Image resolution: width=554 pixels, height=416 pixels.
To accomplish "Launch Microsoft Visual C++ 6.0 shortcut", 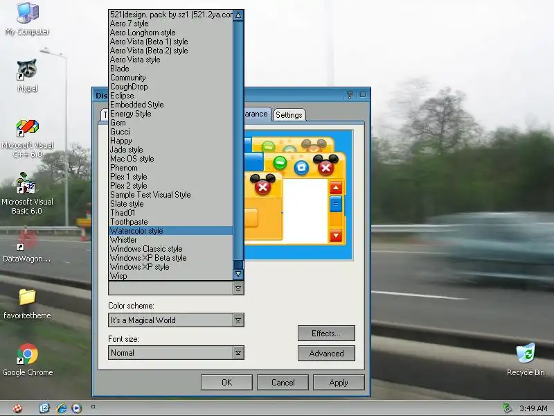I will tap(27, 138).
